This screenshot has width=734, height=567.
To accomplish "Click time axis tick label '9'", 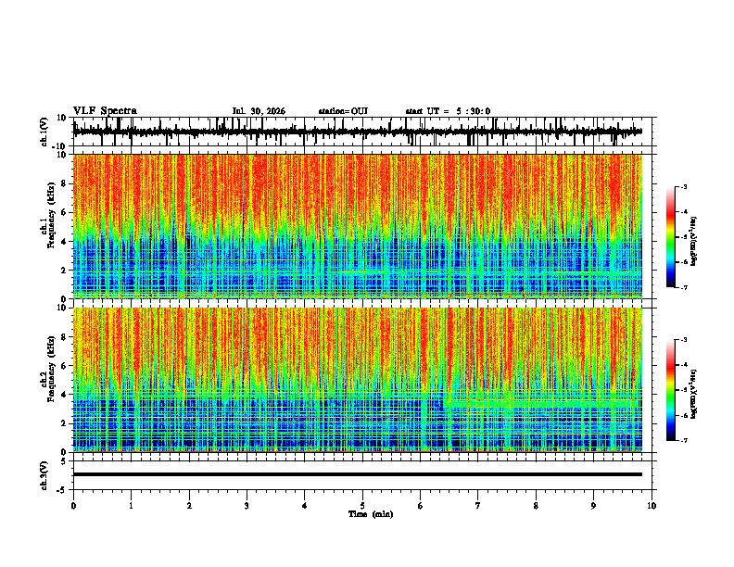I will click(593, 506).
